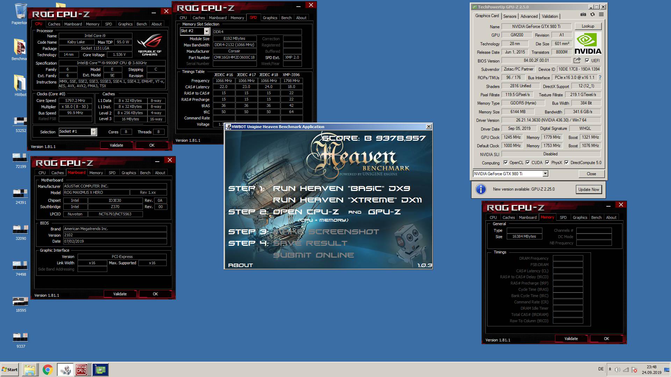The height and width of the screenshot is (377, 671).
Task: Click the GPU-Z refresh icon
Action: pyautogui.click(x=592, y=15)
